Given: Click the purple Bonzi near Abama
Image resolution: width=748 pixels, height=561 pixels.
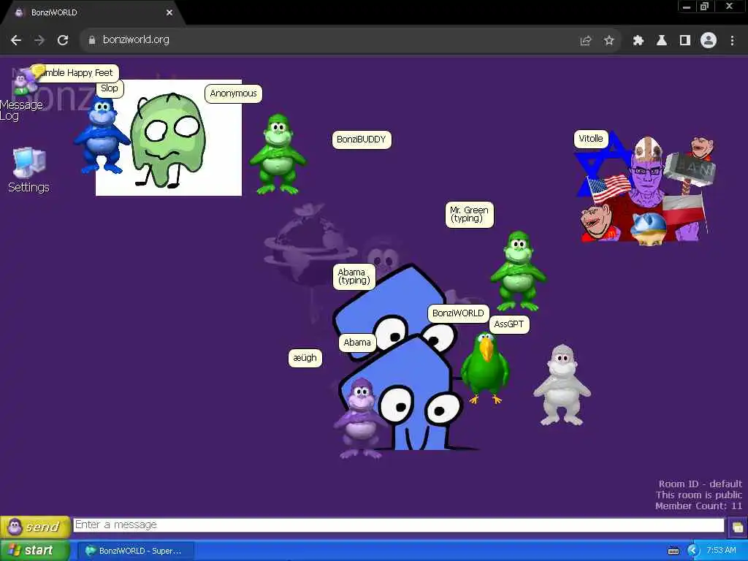Looking at the screenshot, I should [x=360, y=418].
